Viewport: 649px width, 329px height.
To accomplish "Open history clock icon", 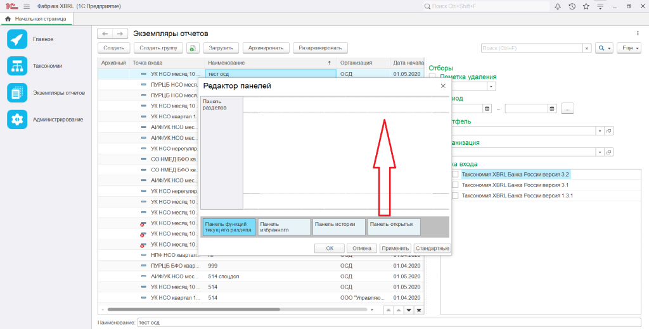I will click(572, 6).
